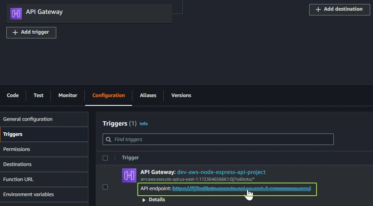The image size is (373, 206).
Task: Expand the trigger Details section
Action: (x=154, y=200)
